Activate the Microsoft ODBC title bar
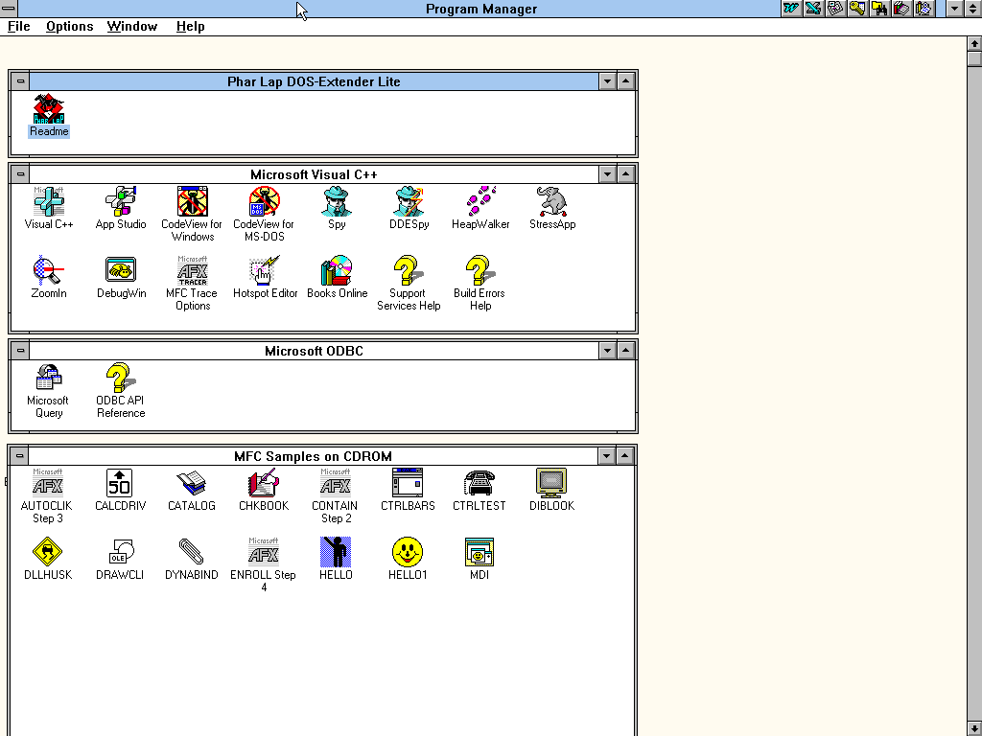Image resolution: width=982 pixels, height=736 pixels. (x=314, y=351)
